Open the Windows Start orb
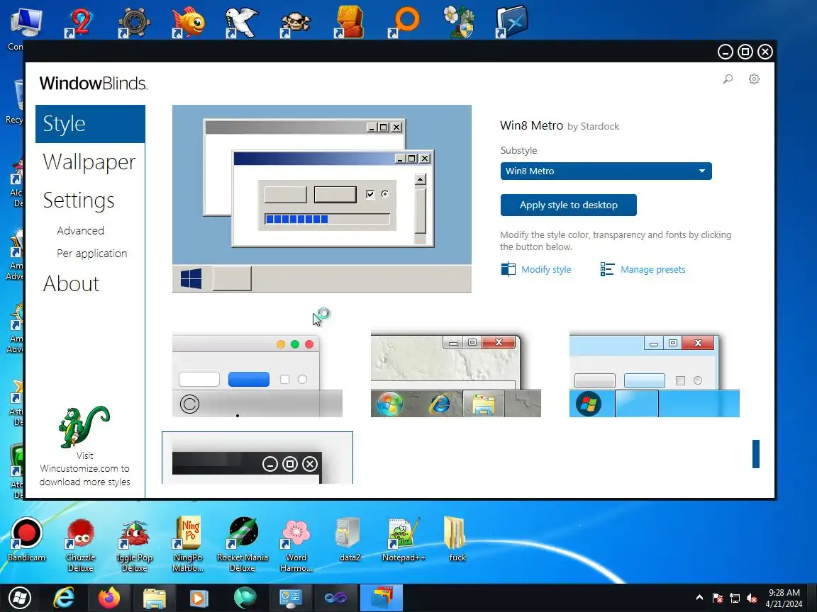Viewport: 817px width, 612px height. (x=20, y=598)
